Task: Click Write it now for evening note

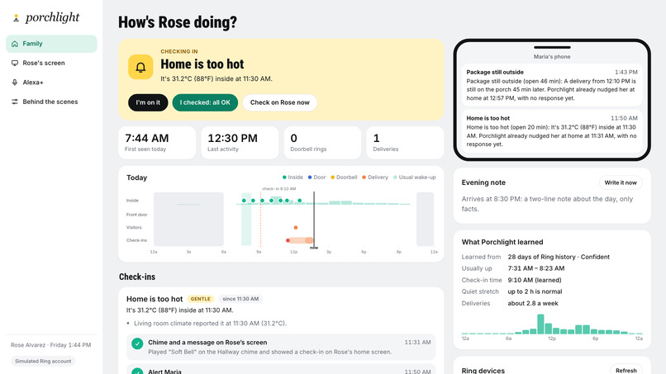Action: pyautogui.click(x=621, y=182)
